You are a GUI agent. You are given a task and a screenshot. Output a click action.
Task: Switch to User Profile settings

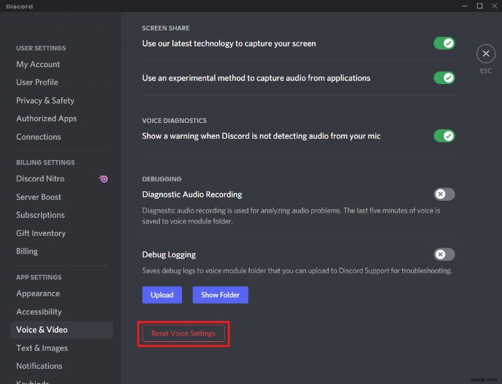click(37, 82)
